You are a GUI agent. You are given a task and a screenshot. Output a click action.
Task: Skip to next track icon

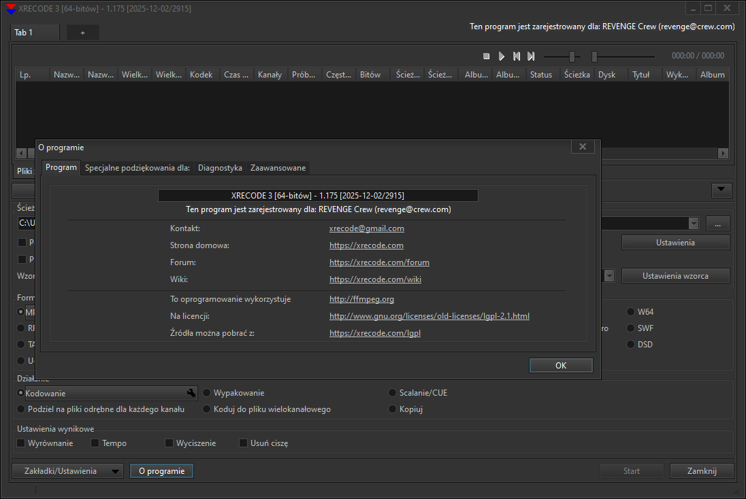[531, 56]
